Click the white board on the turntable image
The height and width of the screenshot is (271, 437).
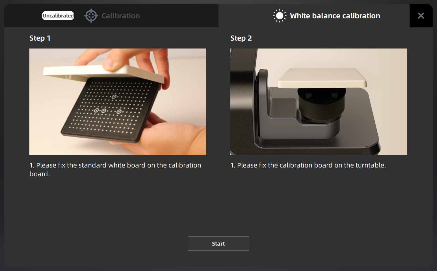point(322,78)
